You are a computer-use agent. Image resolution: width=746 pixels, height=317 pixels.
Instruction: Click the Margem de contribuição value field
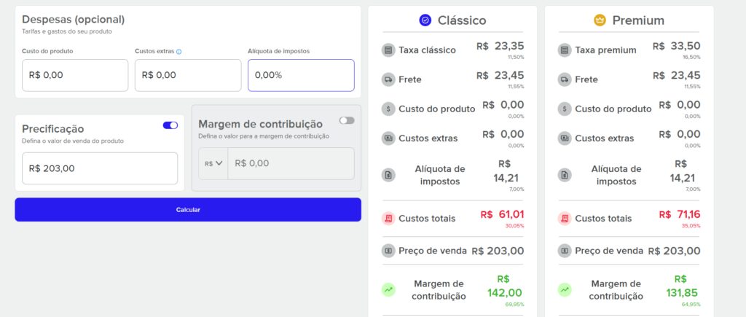pyautogui.click(x=291, y=163)
